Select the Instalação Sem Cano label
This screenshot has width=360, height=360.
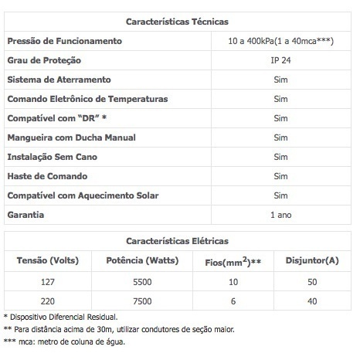coord(53,157)
